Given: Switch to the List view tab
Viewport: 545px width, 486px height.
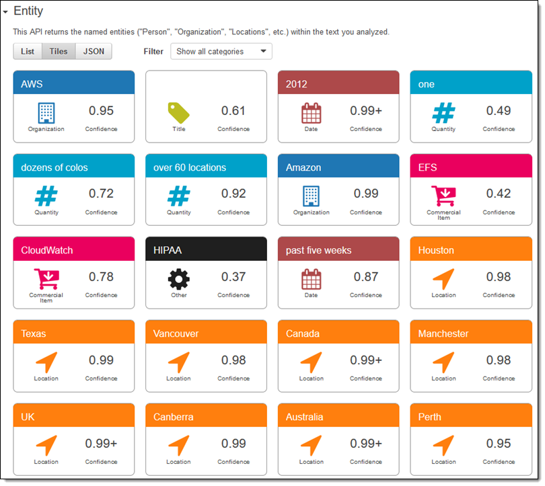Looking at the screenshot, I should pyautogui.click(x=28, y=51).
